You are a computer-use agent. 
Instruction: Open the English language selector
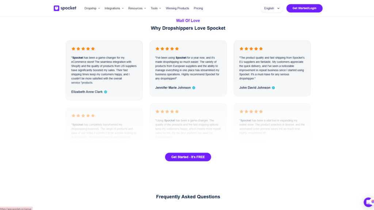[x=272, y=8]
